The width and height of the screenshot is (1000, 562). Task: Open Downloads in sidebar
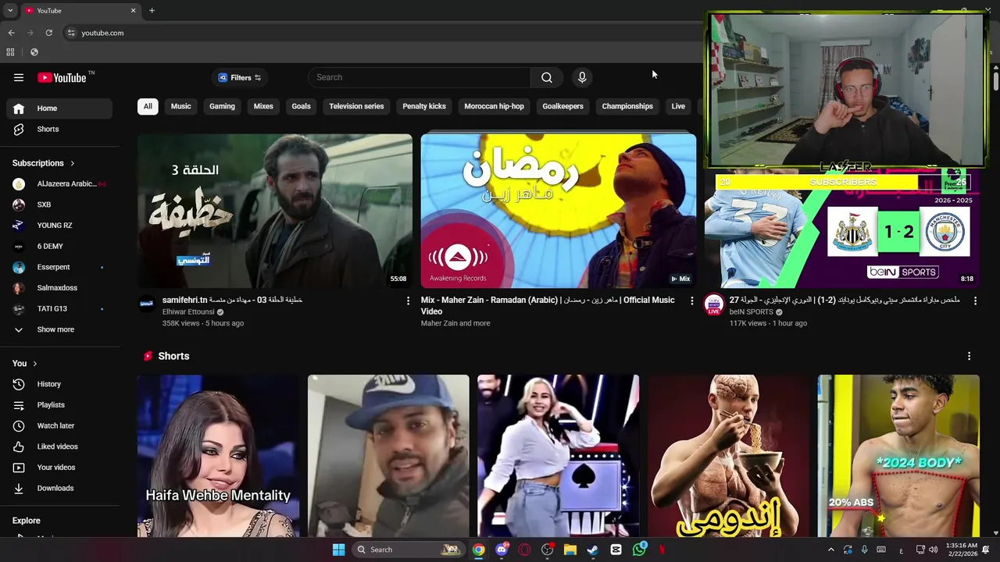(x=59, y=488)
